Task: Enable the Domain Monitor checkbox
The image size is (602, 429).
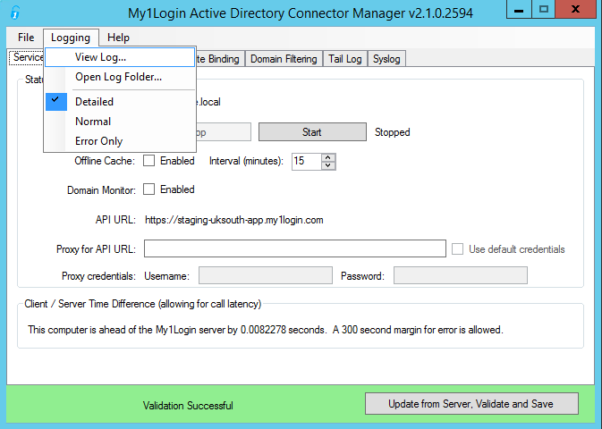Action: (x=149, y=189)
